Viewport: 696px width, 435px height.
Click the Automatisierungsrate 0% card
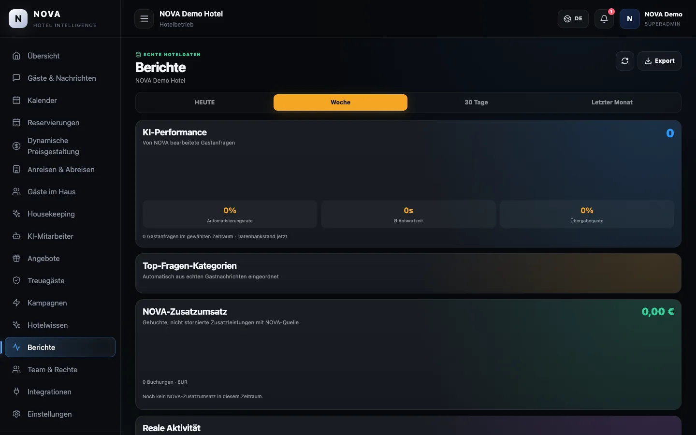click(230, 214)
